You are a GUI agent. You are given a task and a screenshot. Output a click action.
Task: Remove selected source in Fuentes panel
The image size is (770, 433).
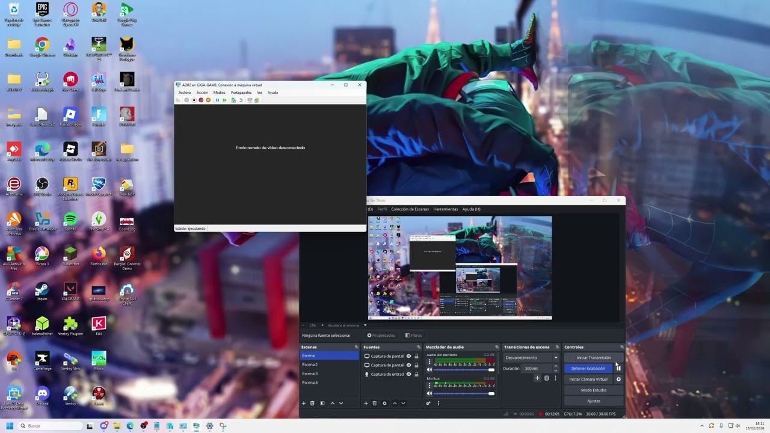pos(374,403)
